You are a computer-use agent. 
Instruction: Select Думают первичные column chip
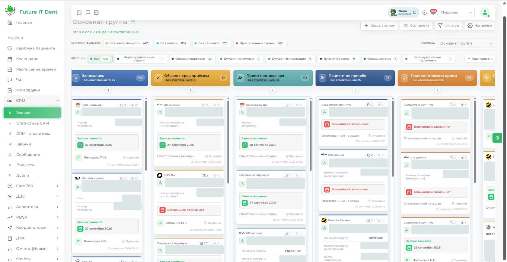point(241,59)
